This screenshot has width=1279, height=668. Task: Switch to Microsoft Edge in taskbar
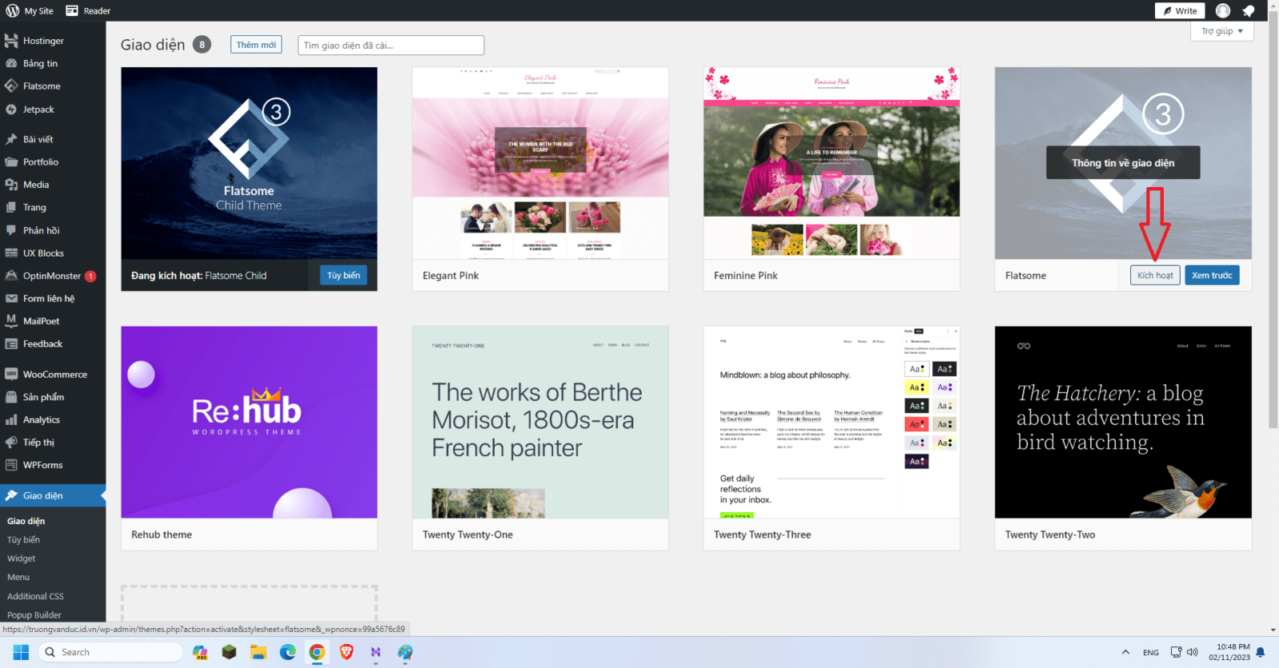(288, 652)
